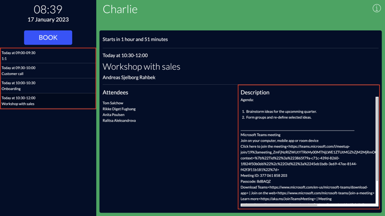Click the date 17 January 2023
The image size is (385, 216).
(48, 20)
